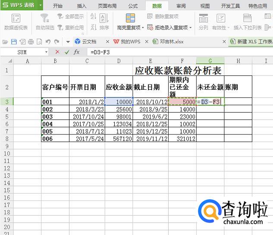
Task: Sort ascending with A-Z icon
Action: (93, 16)
